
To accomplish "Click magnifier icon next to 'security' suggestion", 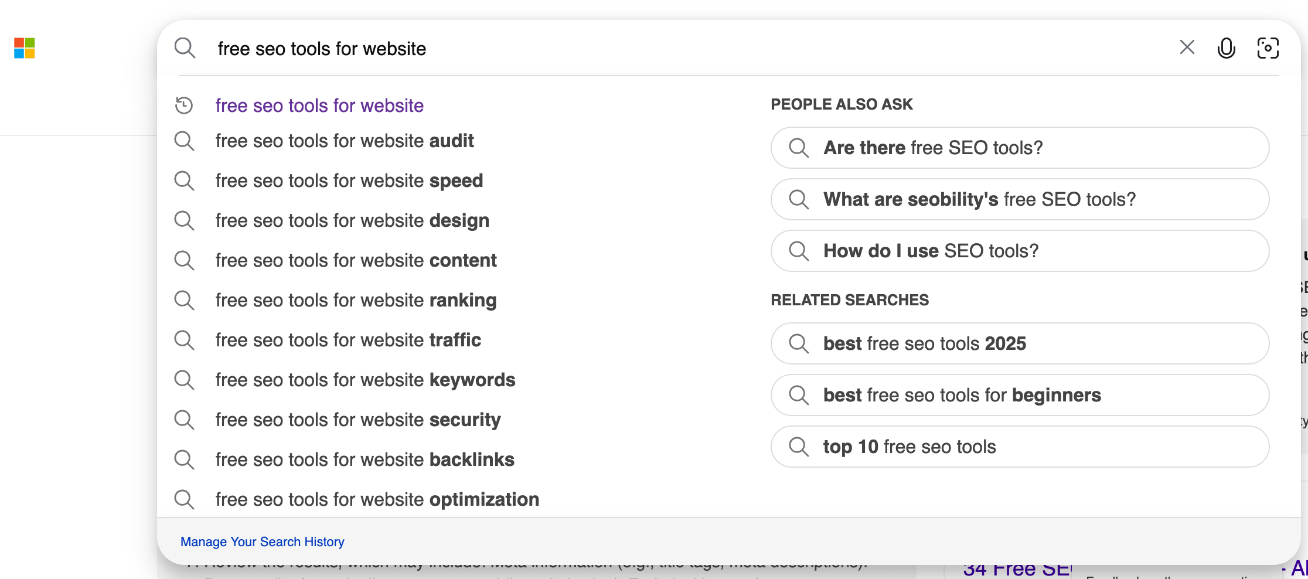I will pyautogui.click(x=184, y=420).
